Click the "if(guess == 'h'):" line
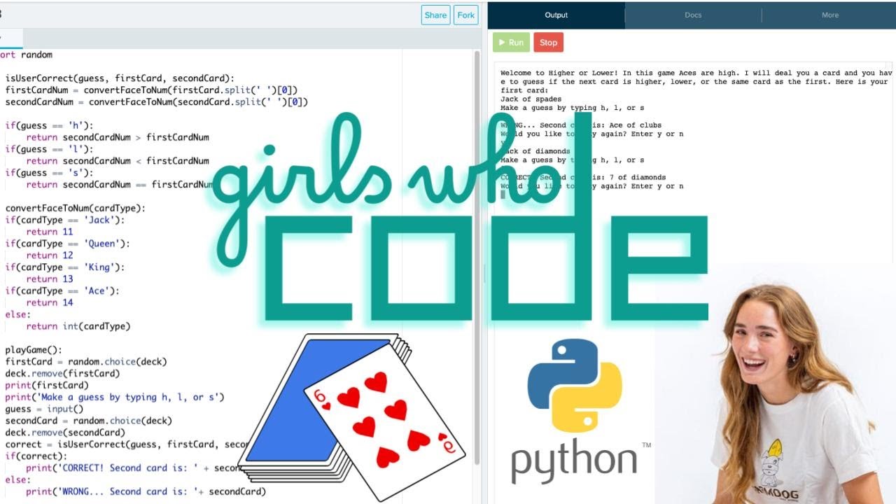 point(49,126)
